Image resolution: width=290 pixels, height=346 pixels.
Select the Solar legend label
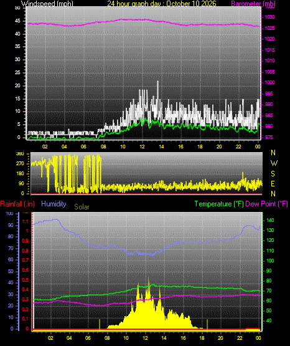(82, 207)
